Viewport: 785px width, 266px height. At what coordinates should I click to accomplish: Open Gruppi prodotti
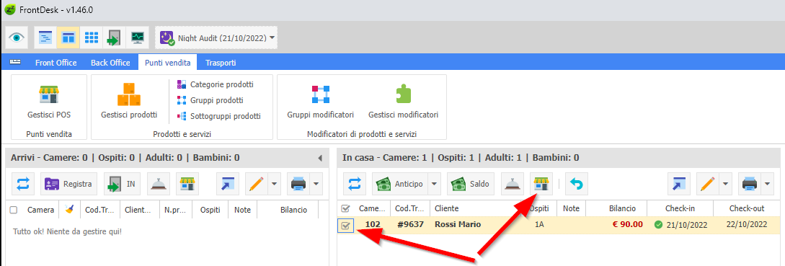pyautogui.click(x=210, y=100)
